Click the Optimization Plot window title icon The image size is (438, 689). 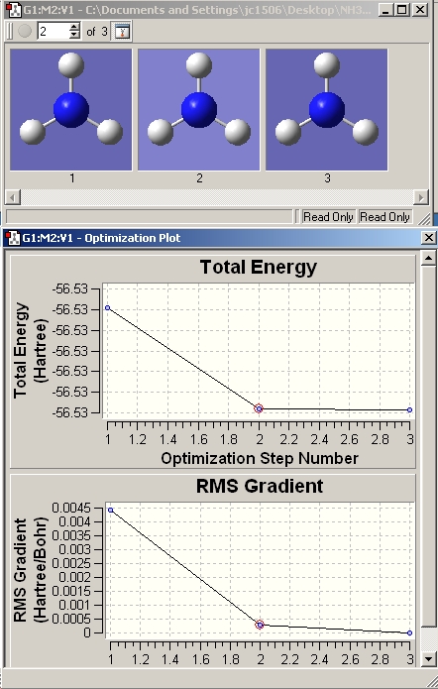tap(13, 238)
